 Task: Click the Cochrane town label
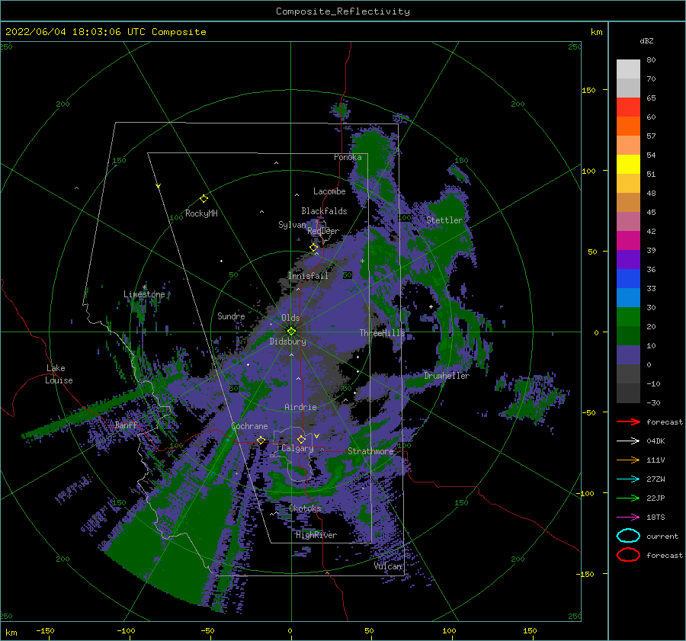(x=249, y=426)
